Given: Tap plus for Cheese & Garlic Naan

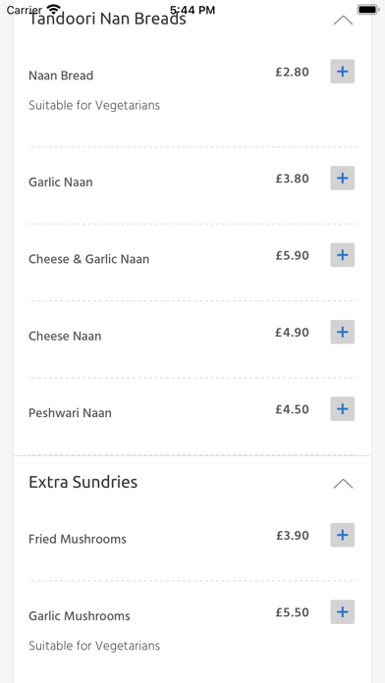Looking at the screenshot, I should pyautogui.click(x=342, y=255).
